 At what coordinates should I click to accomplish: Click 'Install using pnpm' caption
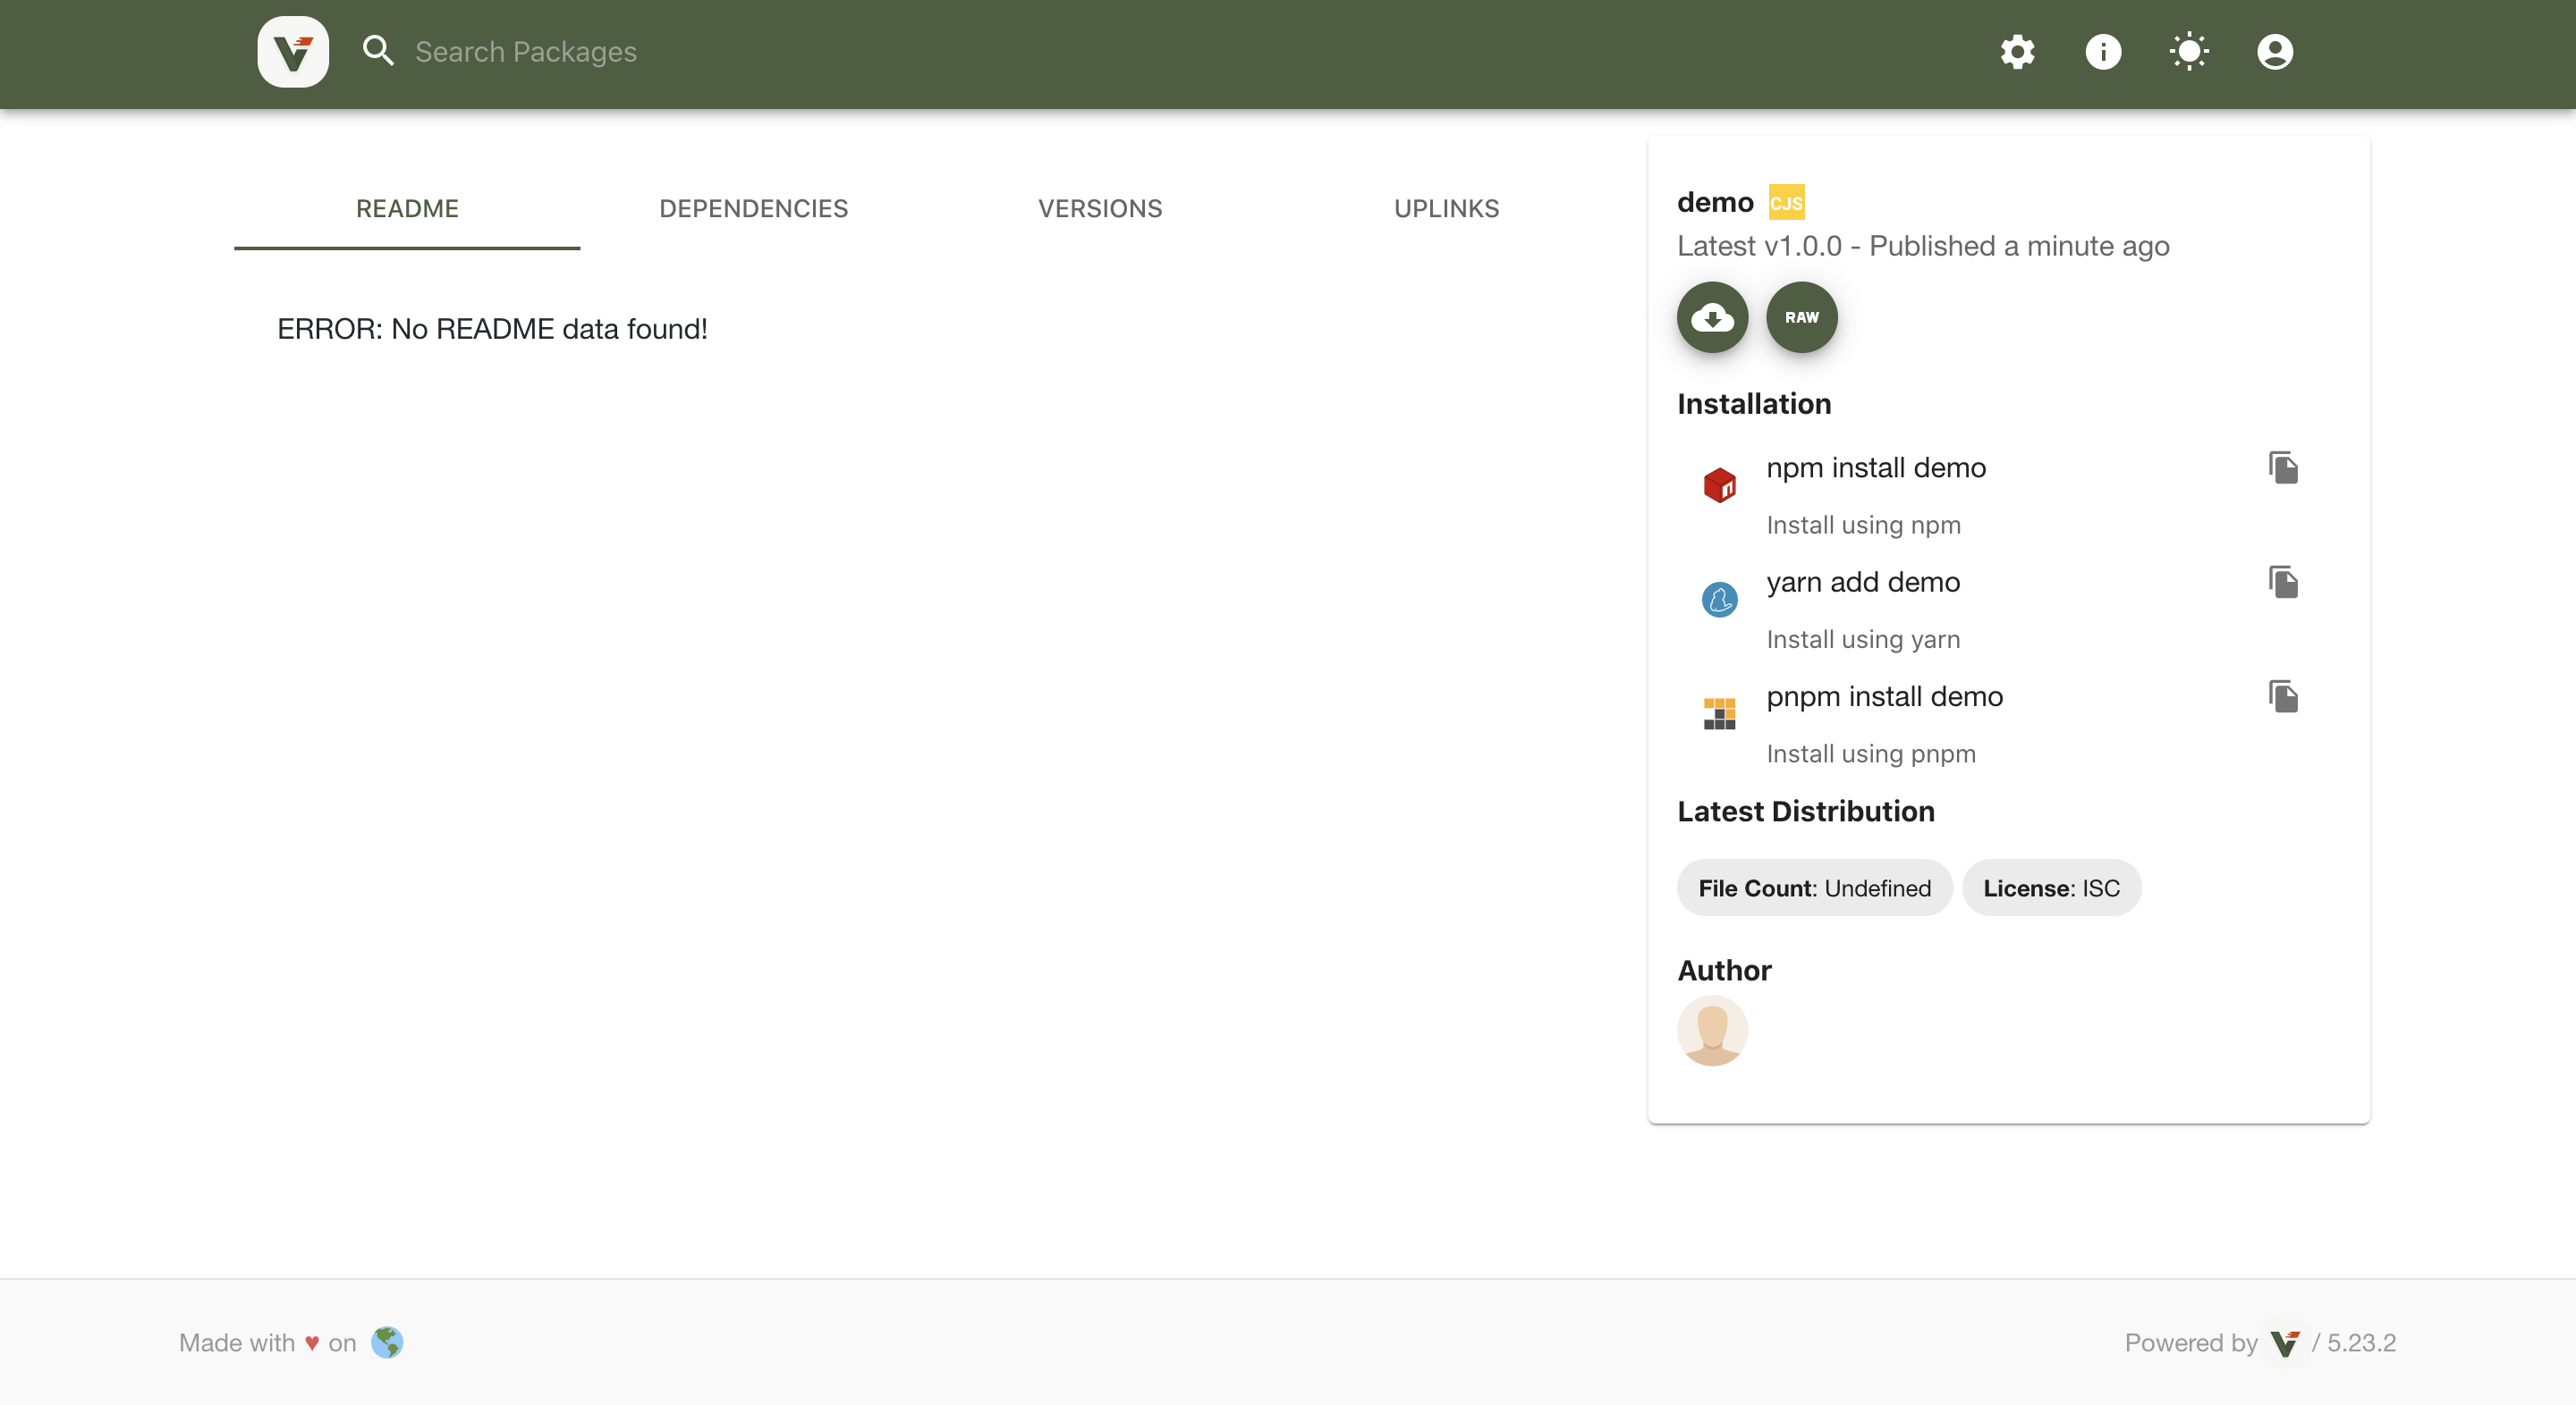[x=1871, y=753]
